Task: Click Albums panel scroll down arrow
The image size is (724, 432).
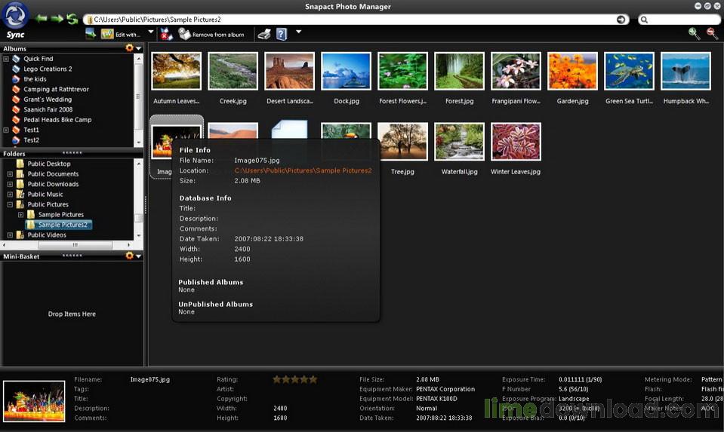Action: pos(138,143)
